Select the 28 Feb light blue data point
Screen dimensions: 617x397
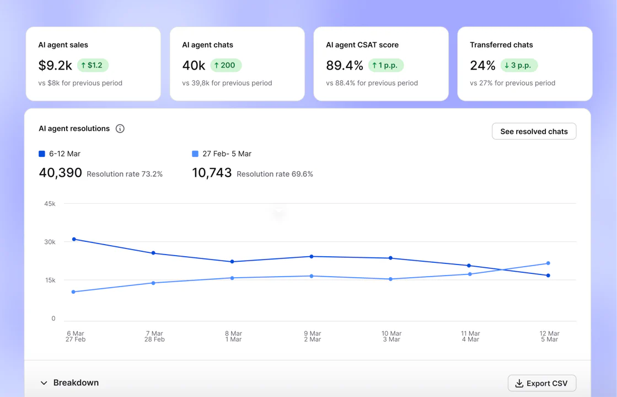(153, 283)
